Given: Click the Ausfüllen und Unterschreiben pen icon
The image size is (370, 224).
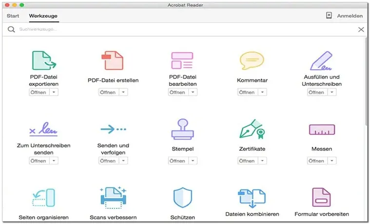Looking at the screenshot, I should 321,61.
